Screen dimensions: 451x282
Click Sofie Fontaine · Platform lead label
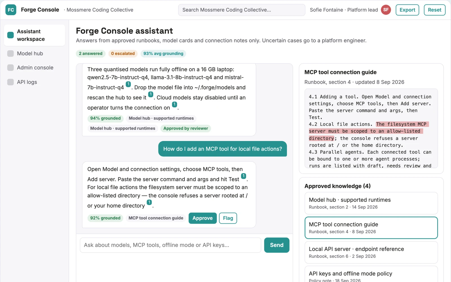[x=344, y=10]
